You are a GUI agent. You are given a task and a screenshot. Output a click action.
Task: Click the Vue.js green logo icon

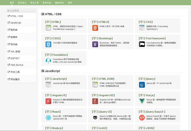point(142,101)
